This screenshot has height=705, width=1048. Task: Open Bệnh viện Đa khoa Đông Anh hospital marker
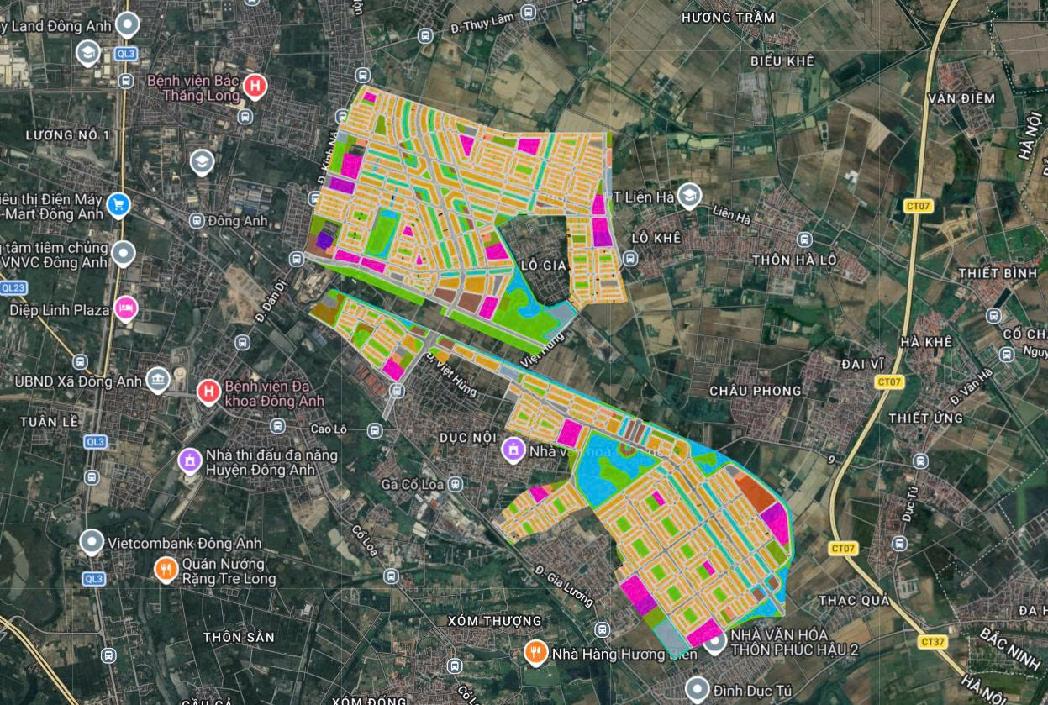point(208,392)
